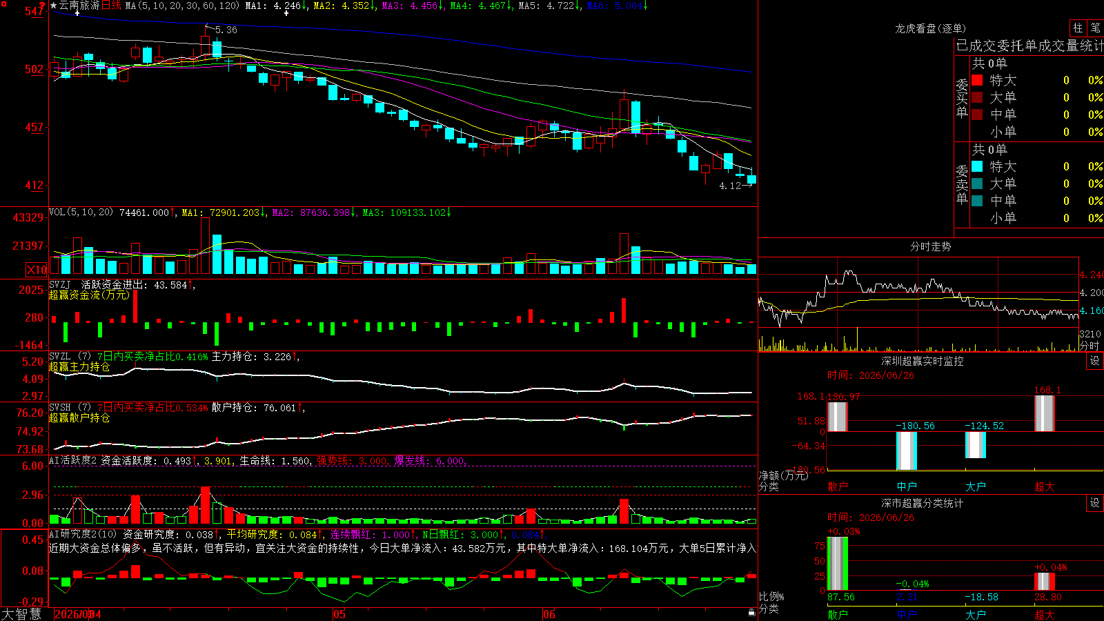
Task: Click the 中户 -180.56 bar in 实时监控
Action: click(x=907, y=451)
